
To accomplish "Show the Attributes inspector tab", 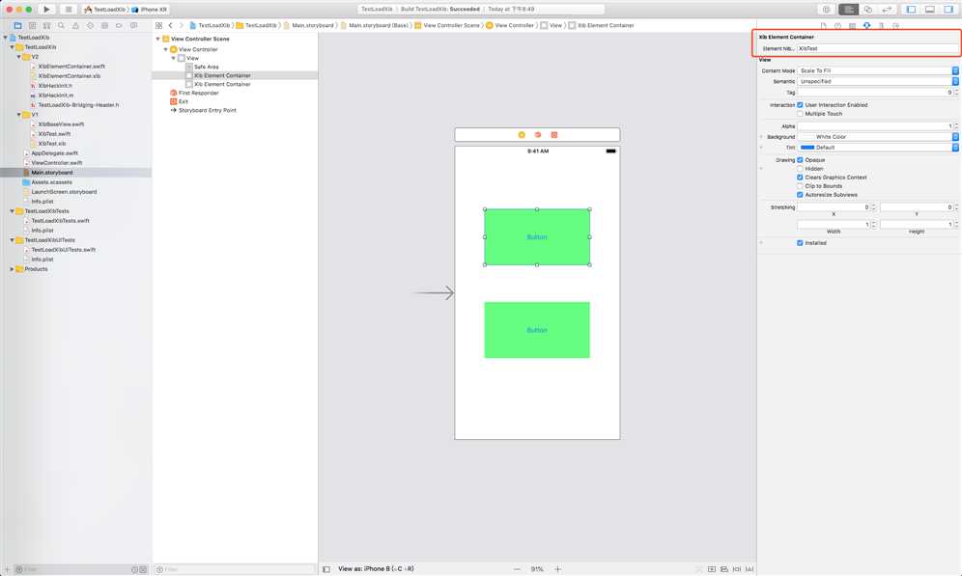I will click(867, 26).
